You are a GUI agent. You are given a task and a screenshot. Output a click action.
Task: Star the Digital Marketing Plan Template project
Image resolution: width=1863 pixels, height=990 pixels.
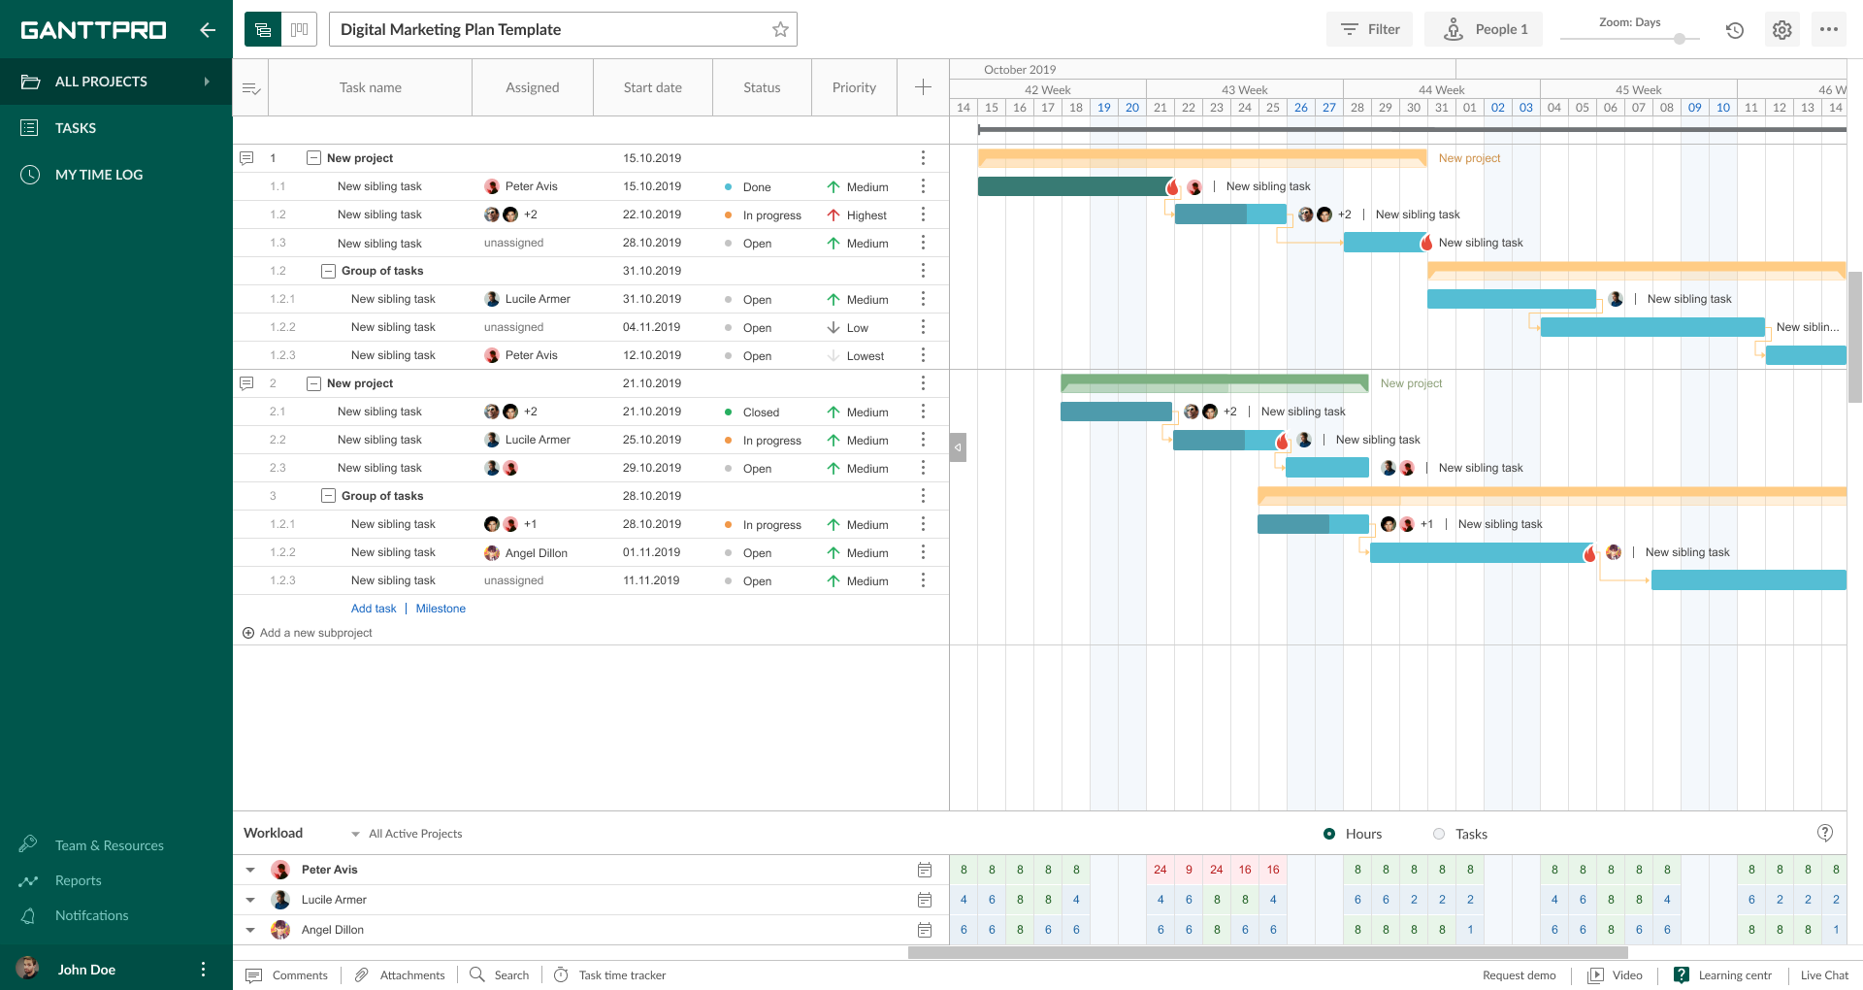click(x=779, y=29)
